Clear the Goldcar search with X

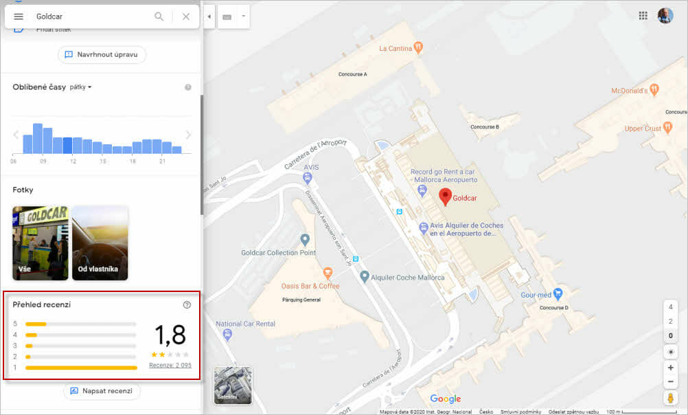186,16
